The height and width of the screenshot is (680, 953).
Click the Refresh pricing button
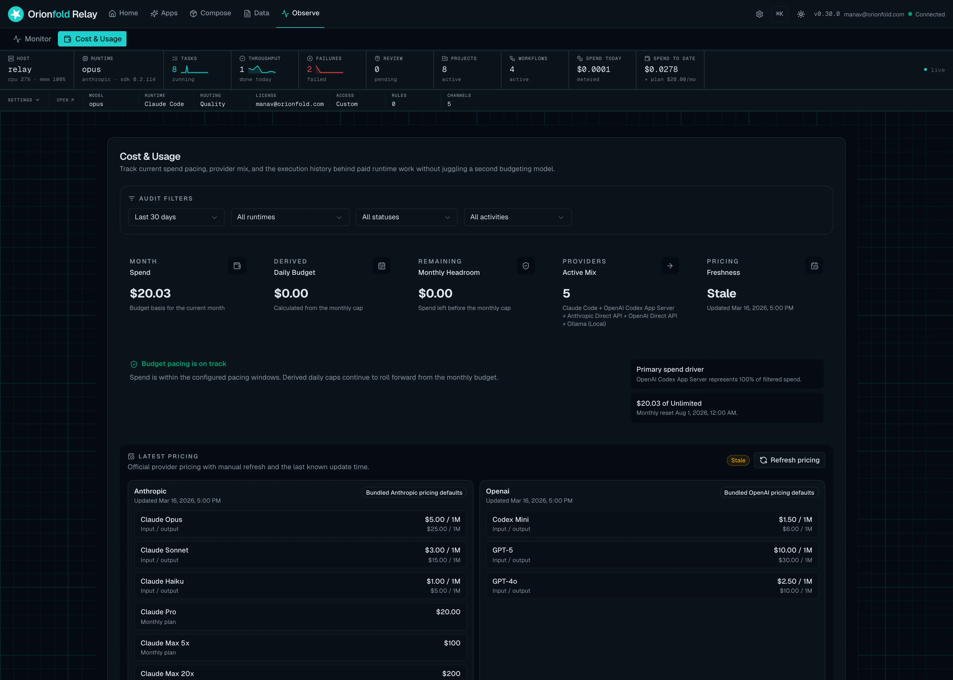point(789,460)
